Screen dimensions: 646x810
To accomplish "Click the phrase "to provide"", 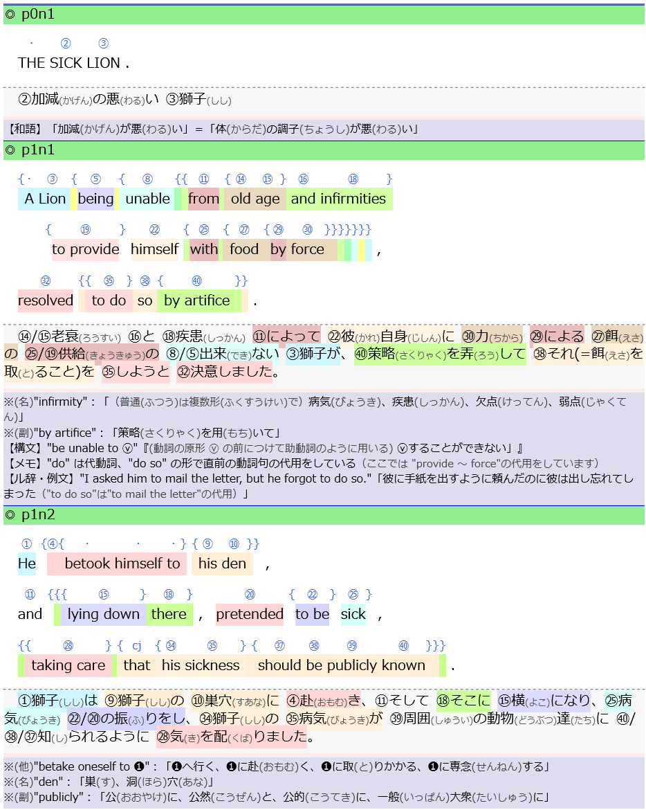I will (x=86, y=249).
